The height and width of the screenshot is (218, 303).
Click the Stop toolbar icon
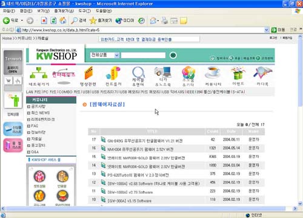(x=44, y=21)
